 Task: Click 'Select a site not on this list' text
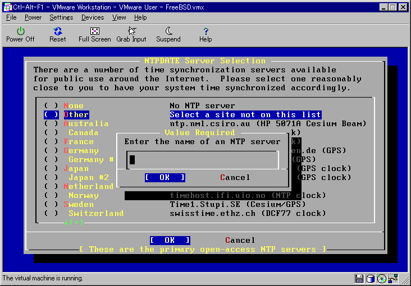245,115
